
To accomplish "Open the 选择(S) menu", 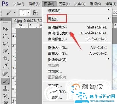I will (95, 4).
